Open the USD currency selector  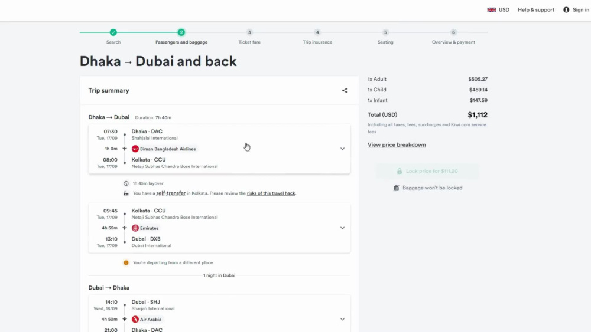(504, 10)
